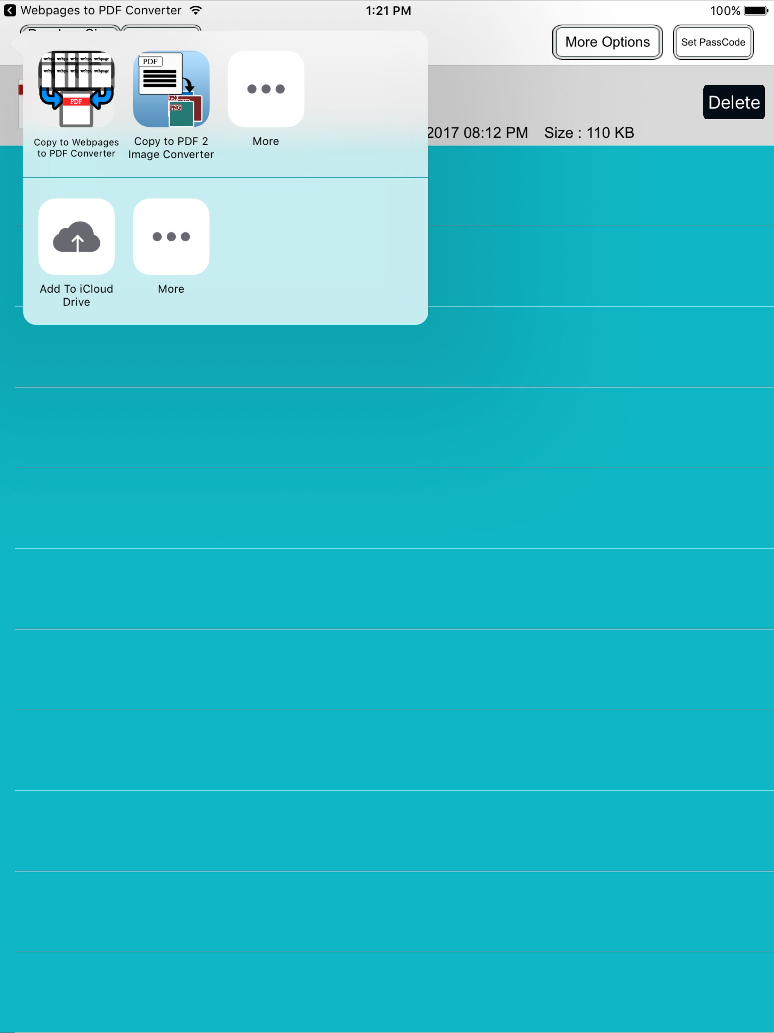Image resolution: width=774 pixels, height=1033 pixels.
Task: Open More actions in the bottom share row
Action: tap(171, 236)
